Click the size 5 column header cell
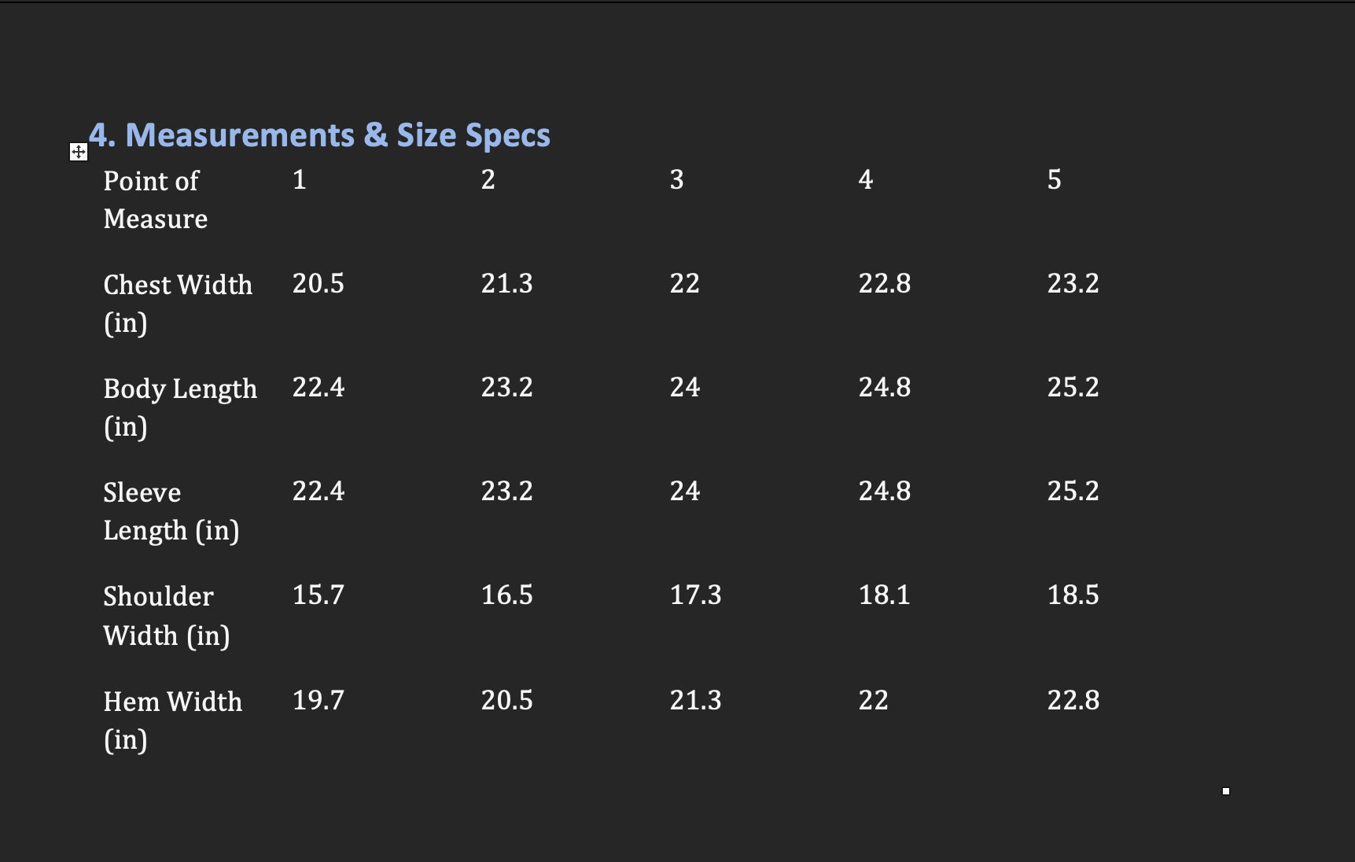The width and height of the screenshot is (1355, 862). pos(1054,180)
